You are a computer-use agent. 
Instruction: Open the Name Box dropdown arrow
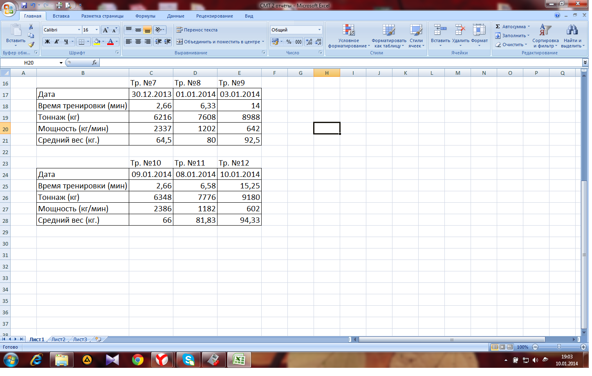coord(61,63)
